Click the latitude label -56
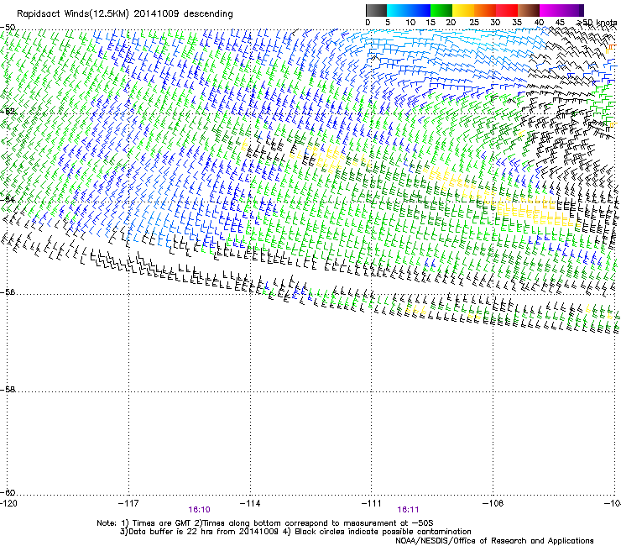Image resolution: width=621 pixels, height=546 pixels. [x=8, y=292]
